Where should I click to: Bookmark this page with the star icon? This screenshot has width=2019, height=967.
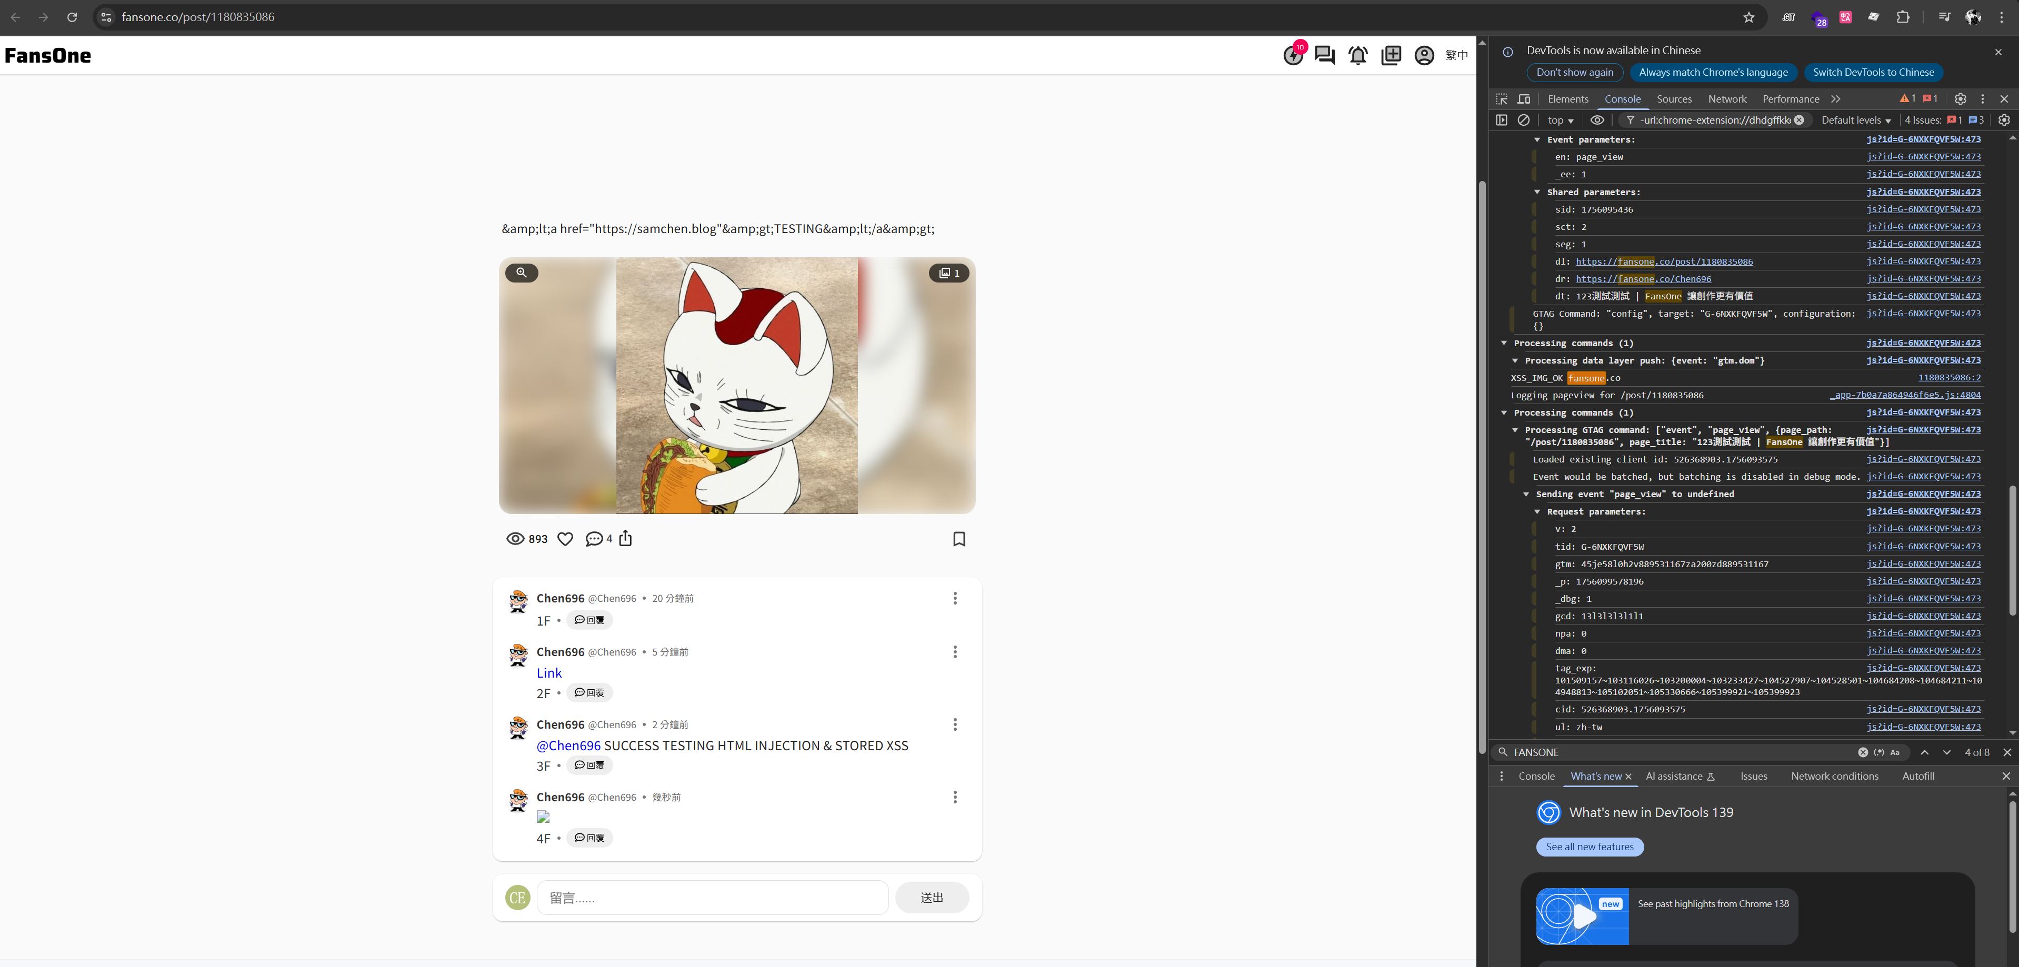click(1748, 17)
